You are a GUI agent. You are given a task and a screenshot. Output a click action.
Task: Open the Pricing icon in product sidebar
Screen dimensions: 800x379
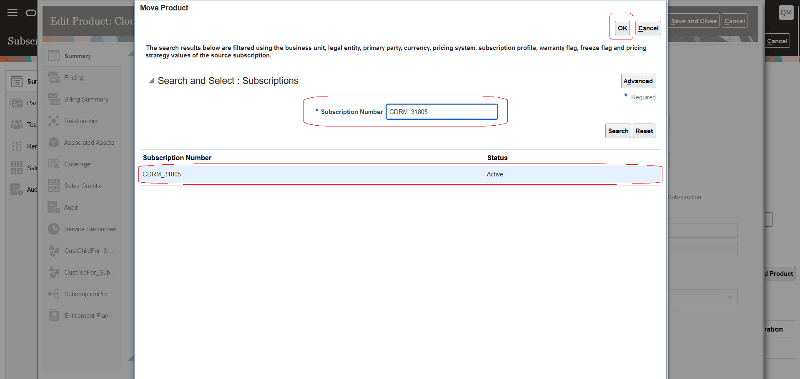tap(54, 77)
